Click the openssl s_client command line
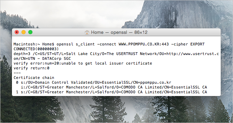This screenshot has width=233, height=123. pos(109,44)
